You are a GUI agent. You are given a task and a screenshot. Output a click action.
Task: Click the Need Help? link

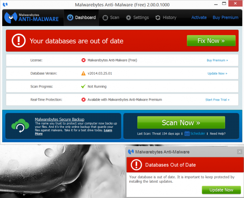[218, 134]
